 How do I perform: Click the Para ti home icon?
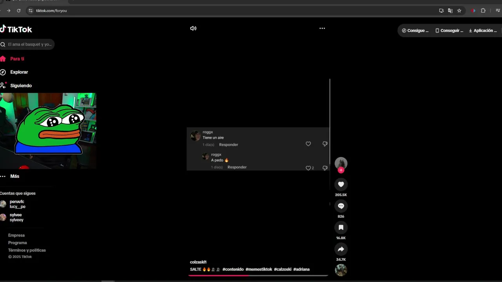[x=3, y=59]
